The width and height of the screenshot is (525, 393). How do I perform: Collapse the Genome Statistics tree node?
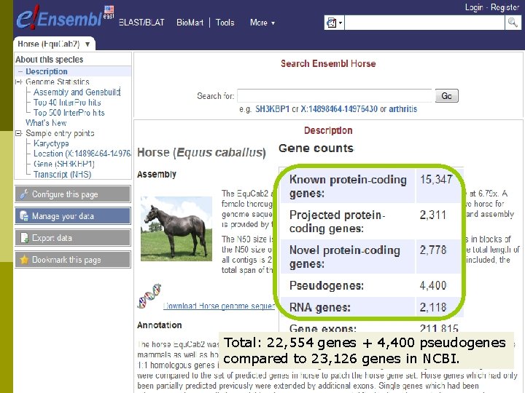pyautogui.click(x=18, y=82)
